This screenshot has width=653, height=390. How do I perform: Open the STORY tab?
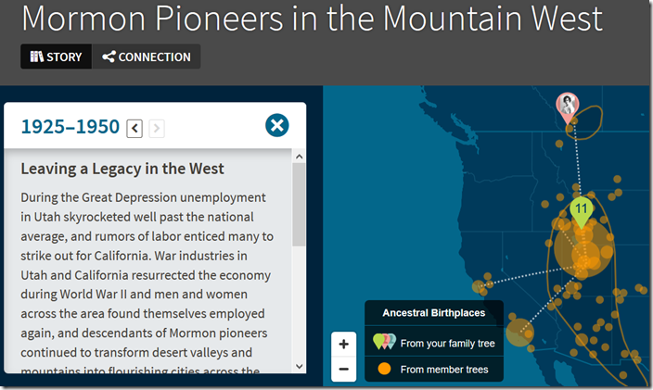pyautogui.click(x=57, y=57)
